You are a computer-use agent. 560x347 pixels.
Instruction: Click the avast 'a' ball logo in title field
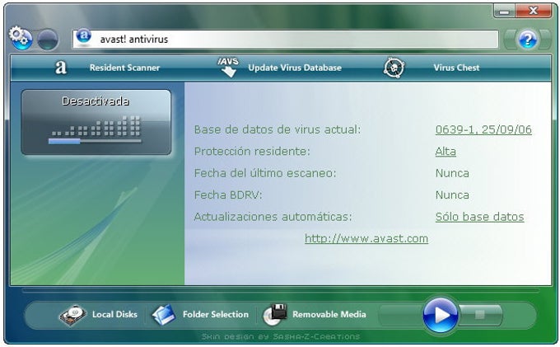(x=84, y=36)
